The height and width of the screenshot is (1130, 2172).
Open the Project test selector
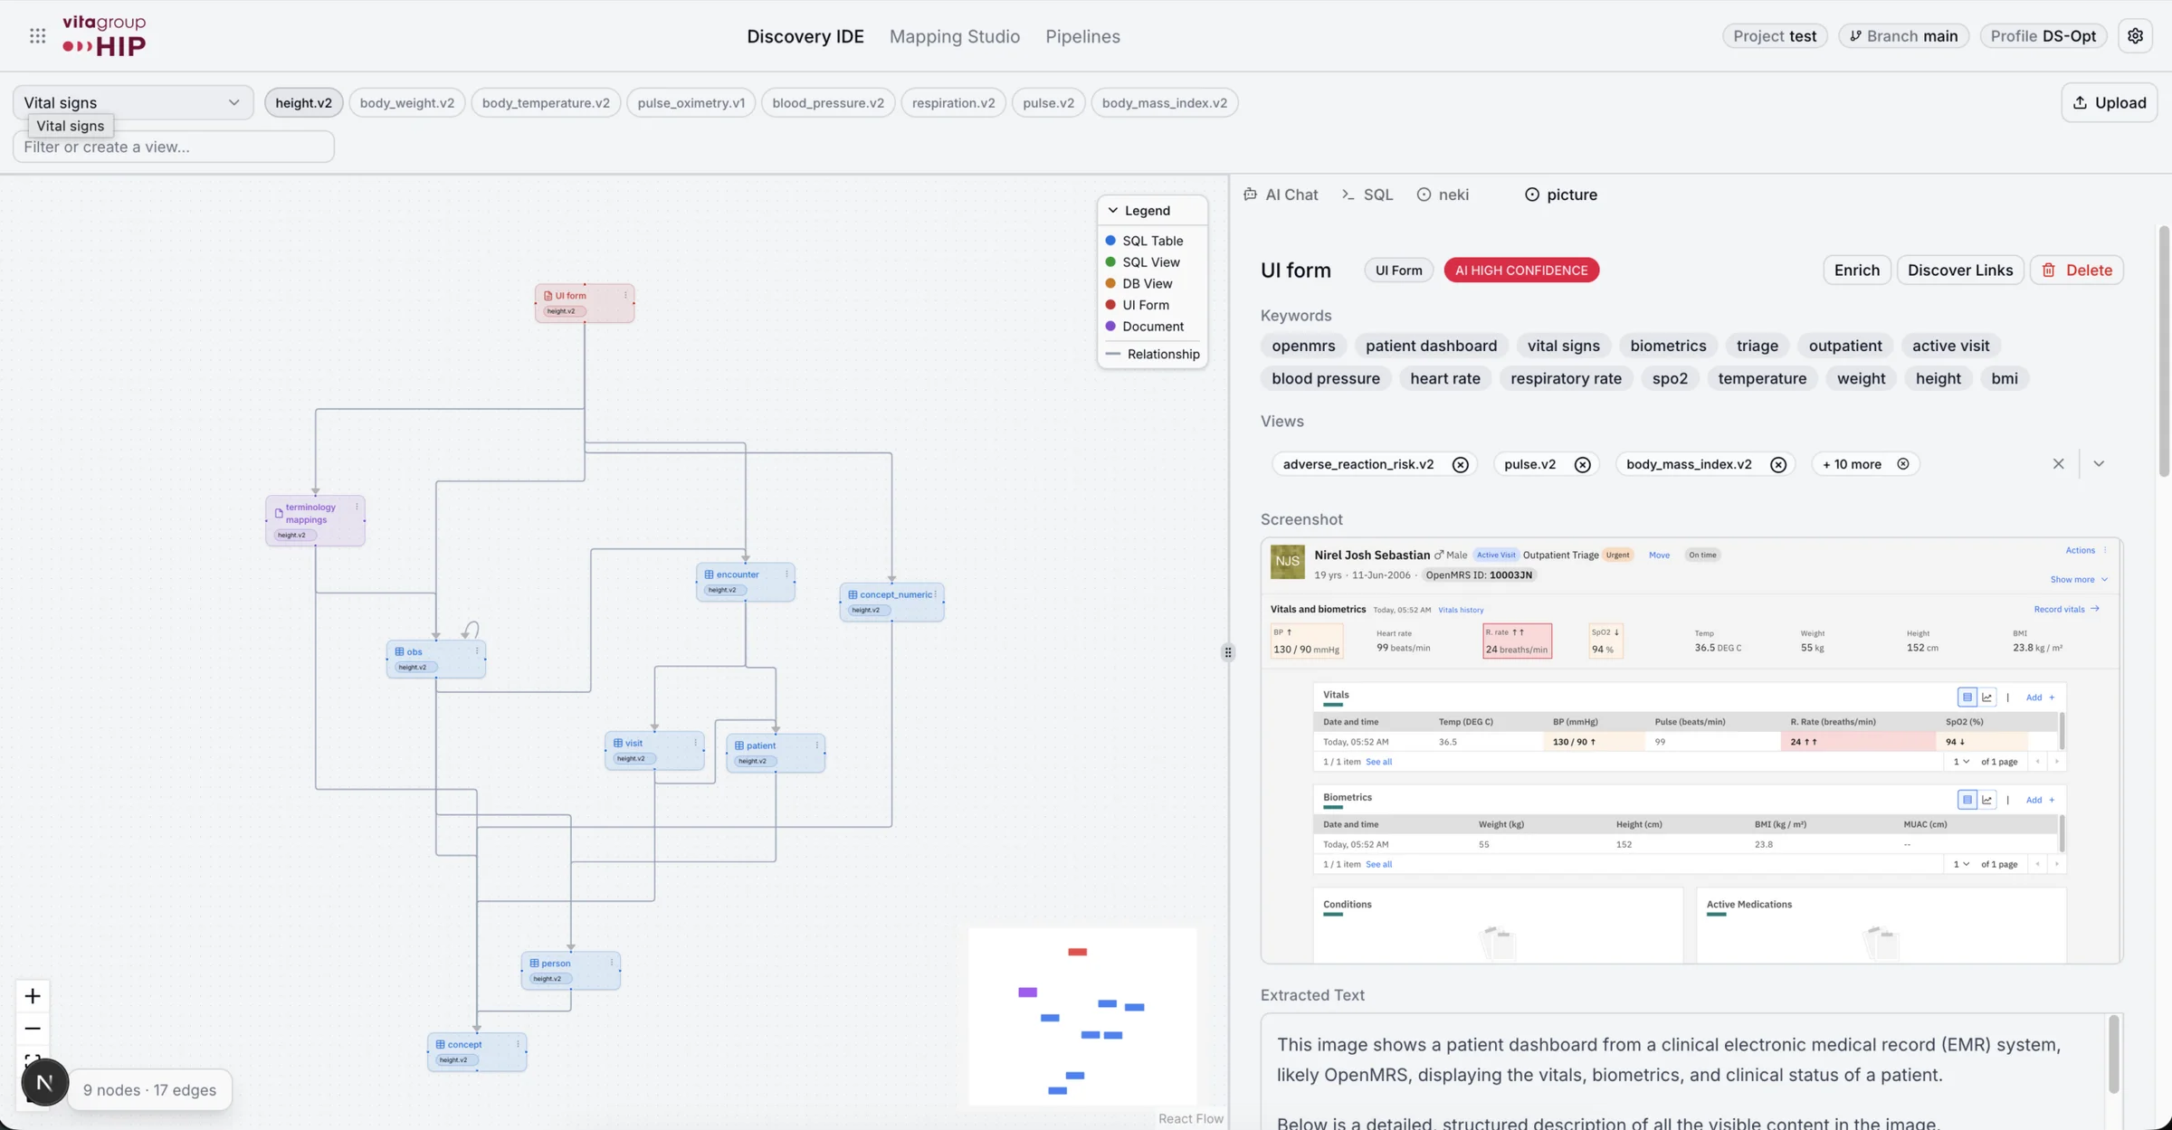[x=1774, y=36]
